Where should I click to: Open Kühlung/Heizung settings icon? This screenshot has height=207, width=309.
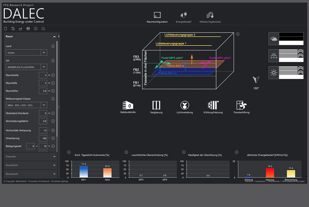pos(213,105)
